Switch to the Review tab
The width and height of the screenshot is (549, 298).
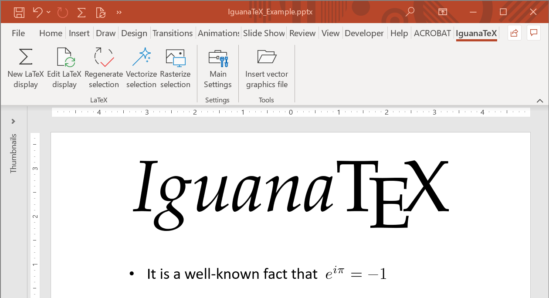[302, 33]
